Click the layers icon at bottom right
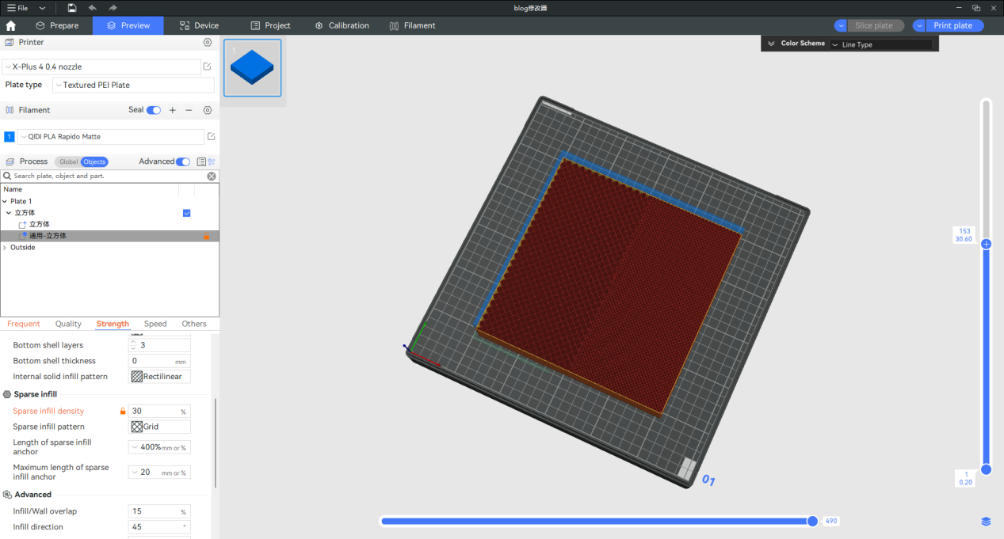Screen dimensions: 1004x539 click(986, 522)
